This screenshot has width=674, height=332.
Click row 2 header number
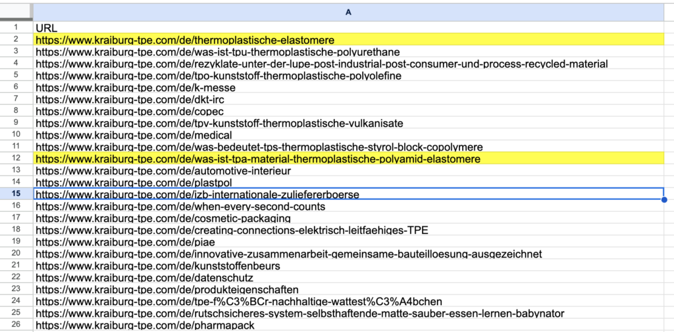(16, 40)
